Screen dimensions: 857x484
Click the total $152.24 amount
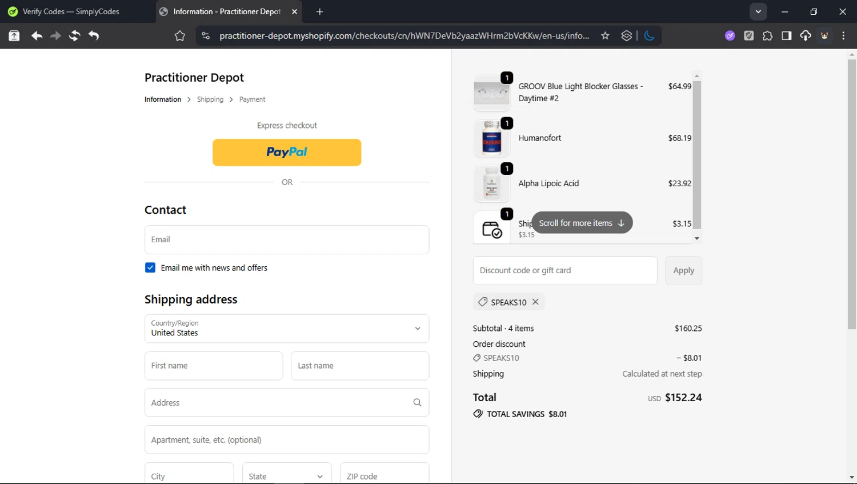(683, 398)
